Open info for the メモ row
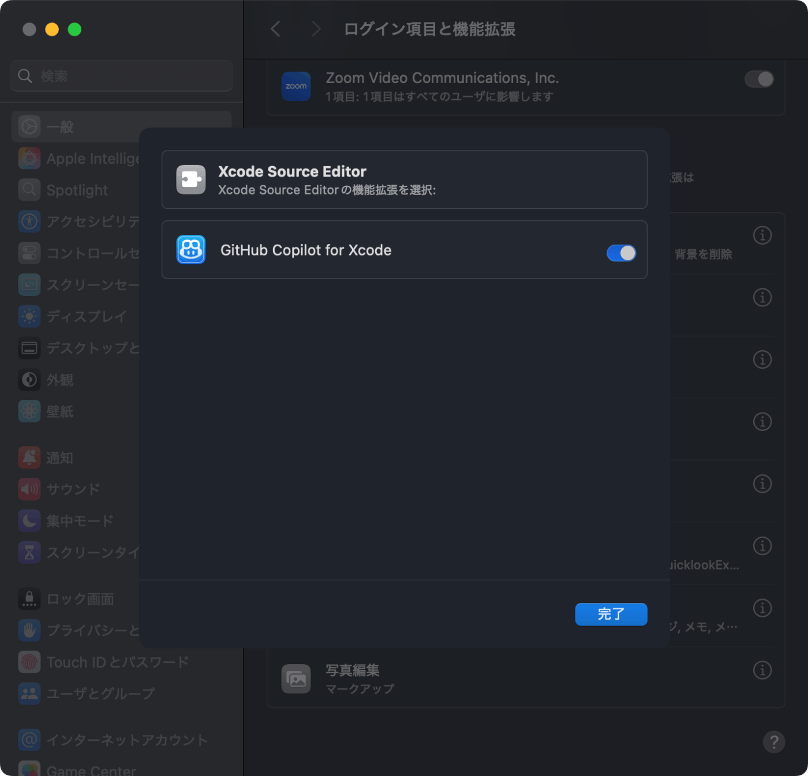Screen dimensions: 808x776 [762, 608]
